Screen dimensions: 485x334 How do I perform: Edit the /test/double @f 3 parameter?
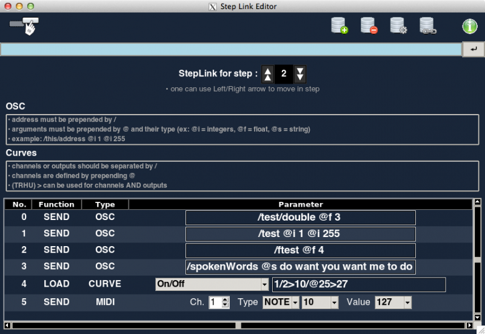coord(300,218)
